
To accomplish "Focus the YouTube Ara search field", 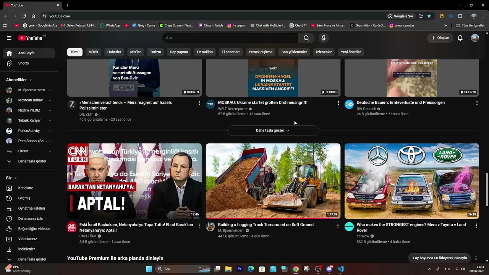I will tap(230, 38).
